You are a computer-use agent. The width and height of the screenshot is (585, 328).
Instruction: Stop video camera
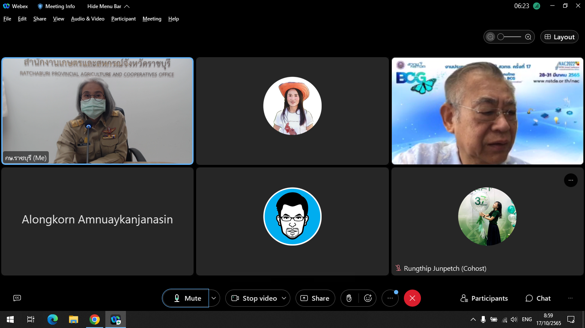click(254, 298)
